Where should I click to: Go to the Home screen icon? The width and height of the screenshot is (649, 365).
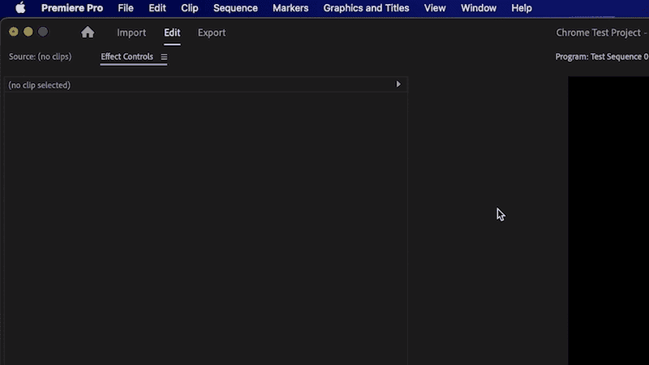click(x=88, y=32)
